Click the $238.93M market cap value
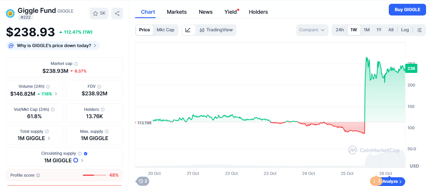Viewport: 429px width, 186px height. point(55,71)
